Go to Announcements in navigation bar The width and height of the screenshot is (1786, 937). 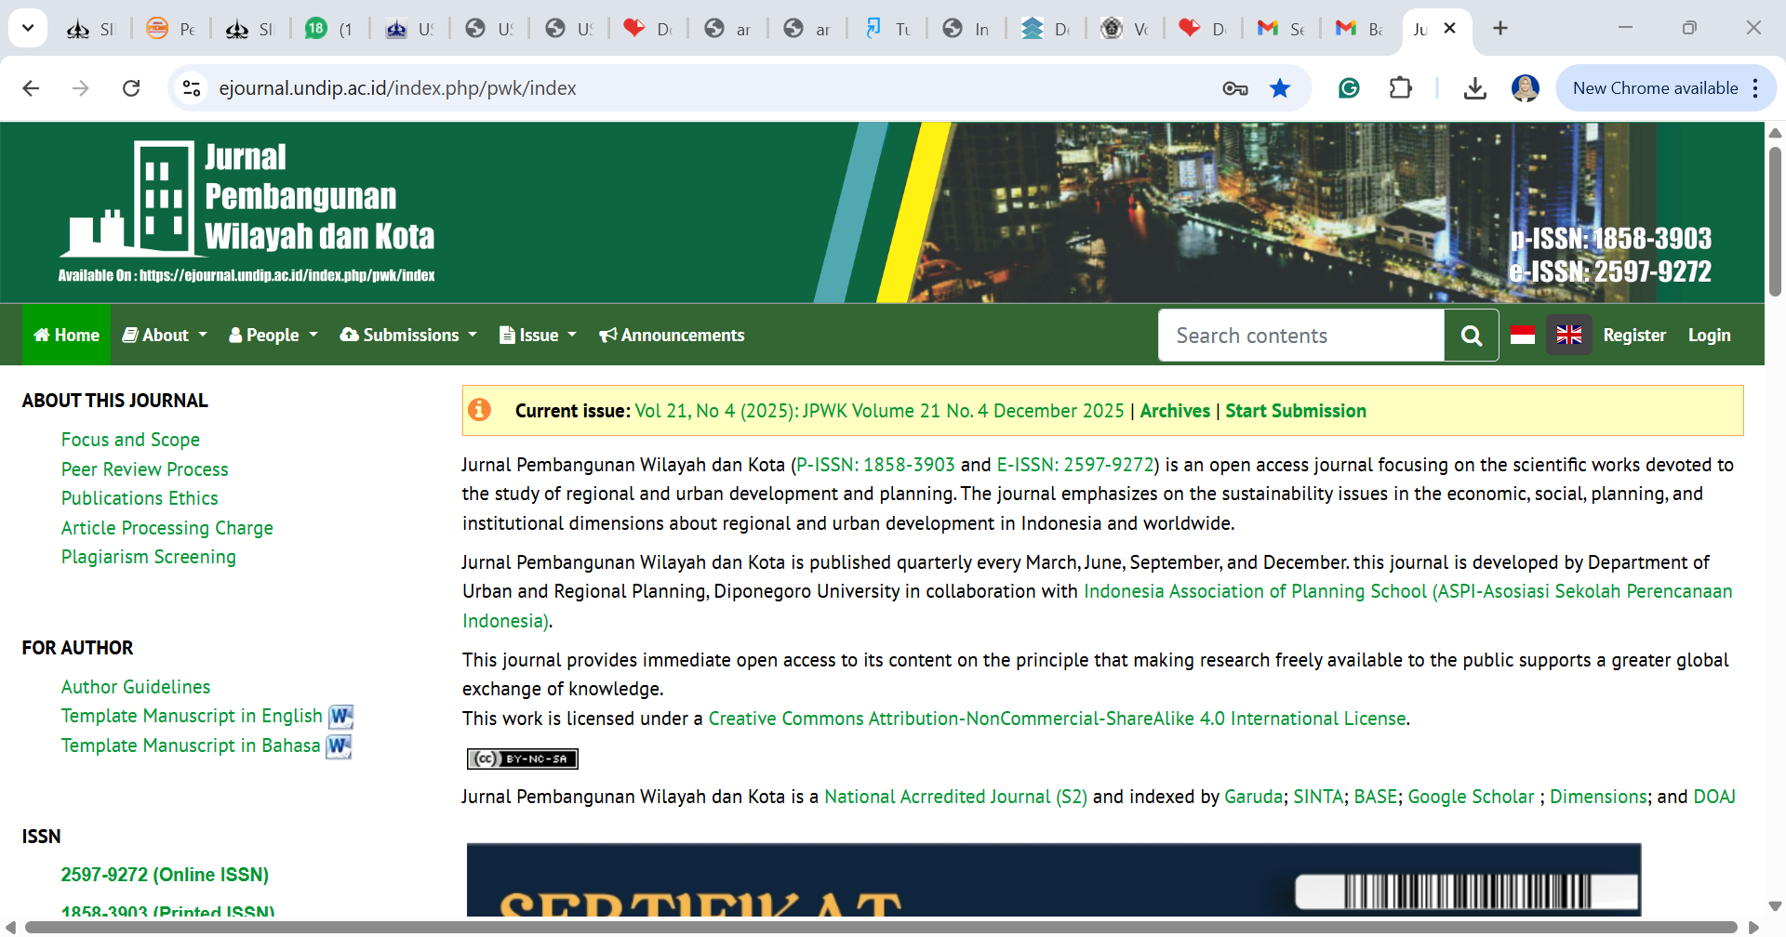point(672,336)
